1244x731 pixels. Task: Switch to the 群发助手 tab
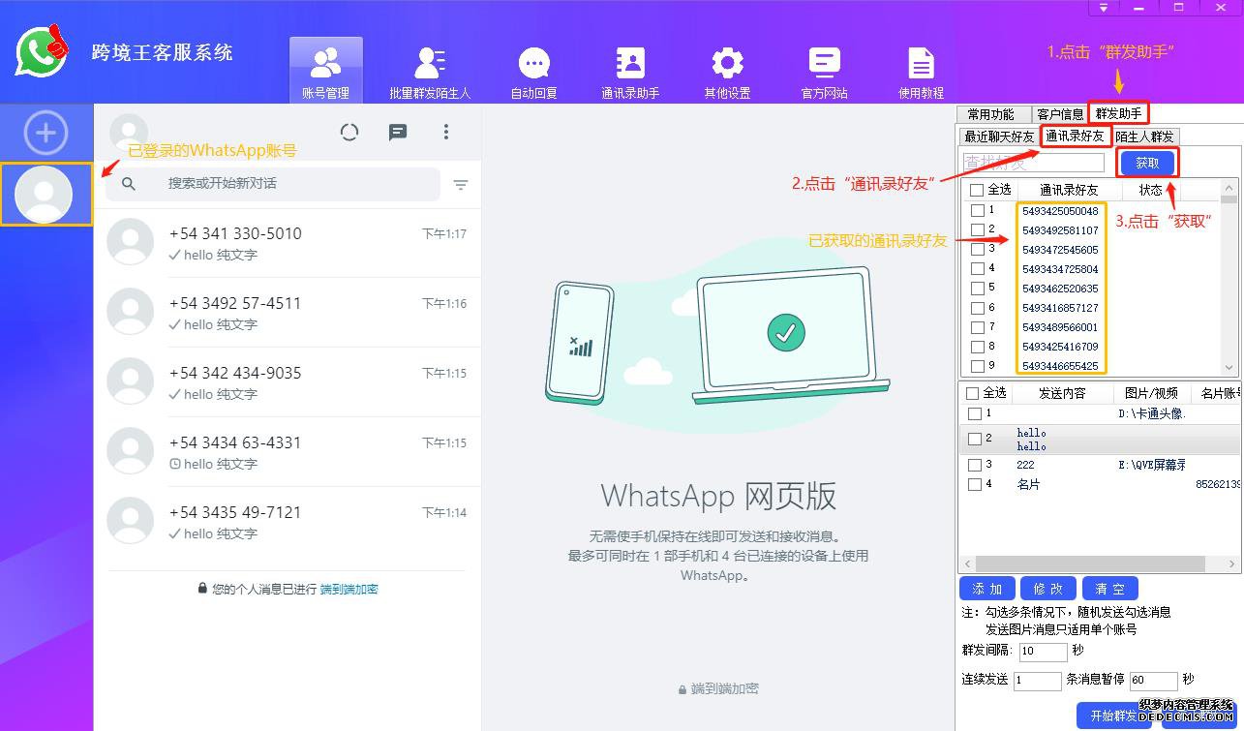pos(1118,112)
